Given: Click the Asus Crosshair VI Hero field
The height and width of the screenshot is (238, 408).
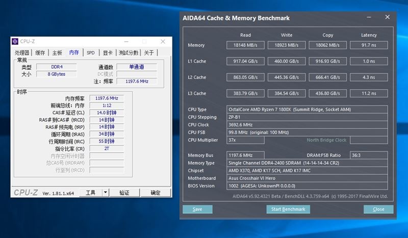Looking at the screenshot, I should tap(307, 178).
